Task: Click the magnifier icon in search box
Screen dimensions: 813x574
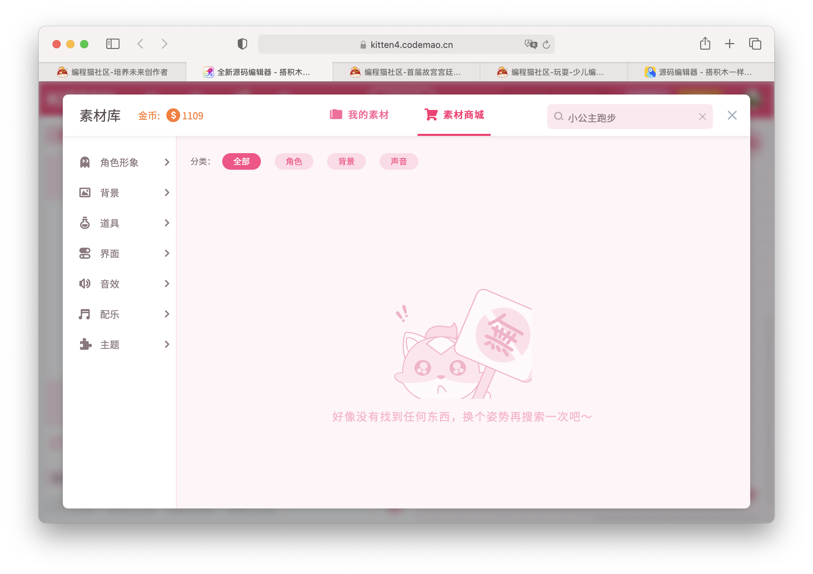Action: point(559,117)
